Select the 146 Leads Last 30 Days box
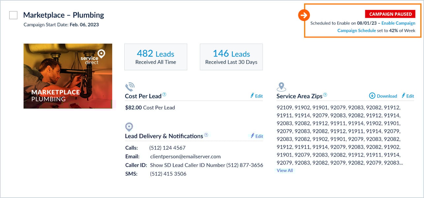Image resolution: width=424 pixels, height=198 pixels. (x=231, y=57)
